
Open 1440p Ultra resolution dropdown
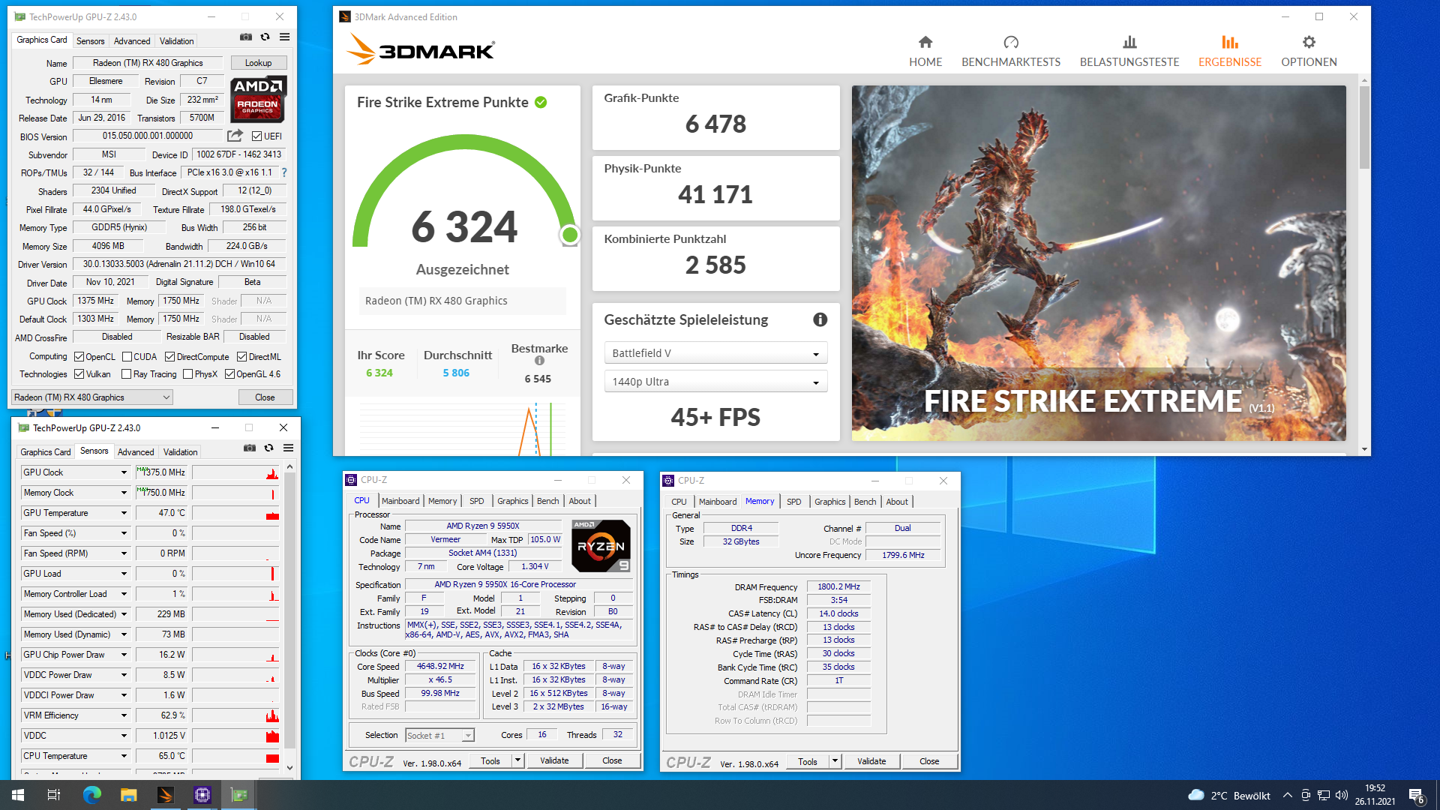(x=715, y=382)
